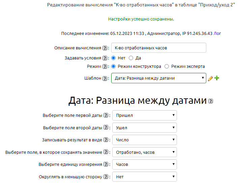Open help icon after Разница между датами heading
This screenshot has height=185, width=241.
211,101
